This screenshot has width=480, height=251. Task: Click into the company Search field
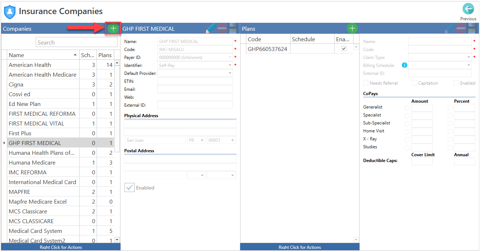tap(77, 42)
